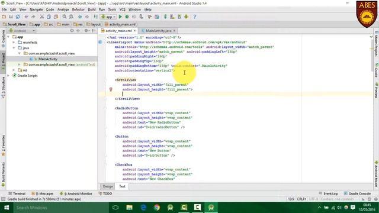The image size is (379, 213).
Task: Click the Save All toolbar icon
Action: tap(11, 17)
